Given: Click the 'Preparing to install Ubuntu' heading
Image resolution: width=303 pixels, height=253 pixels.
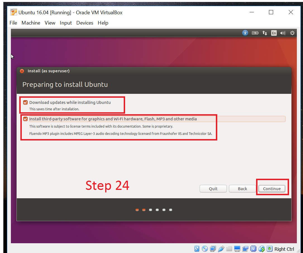Looking at the screenshot, I should [65, 84].
